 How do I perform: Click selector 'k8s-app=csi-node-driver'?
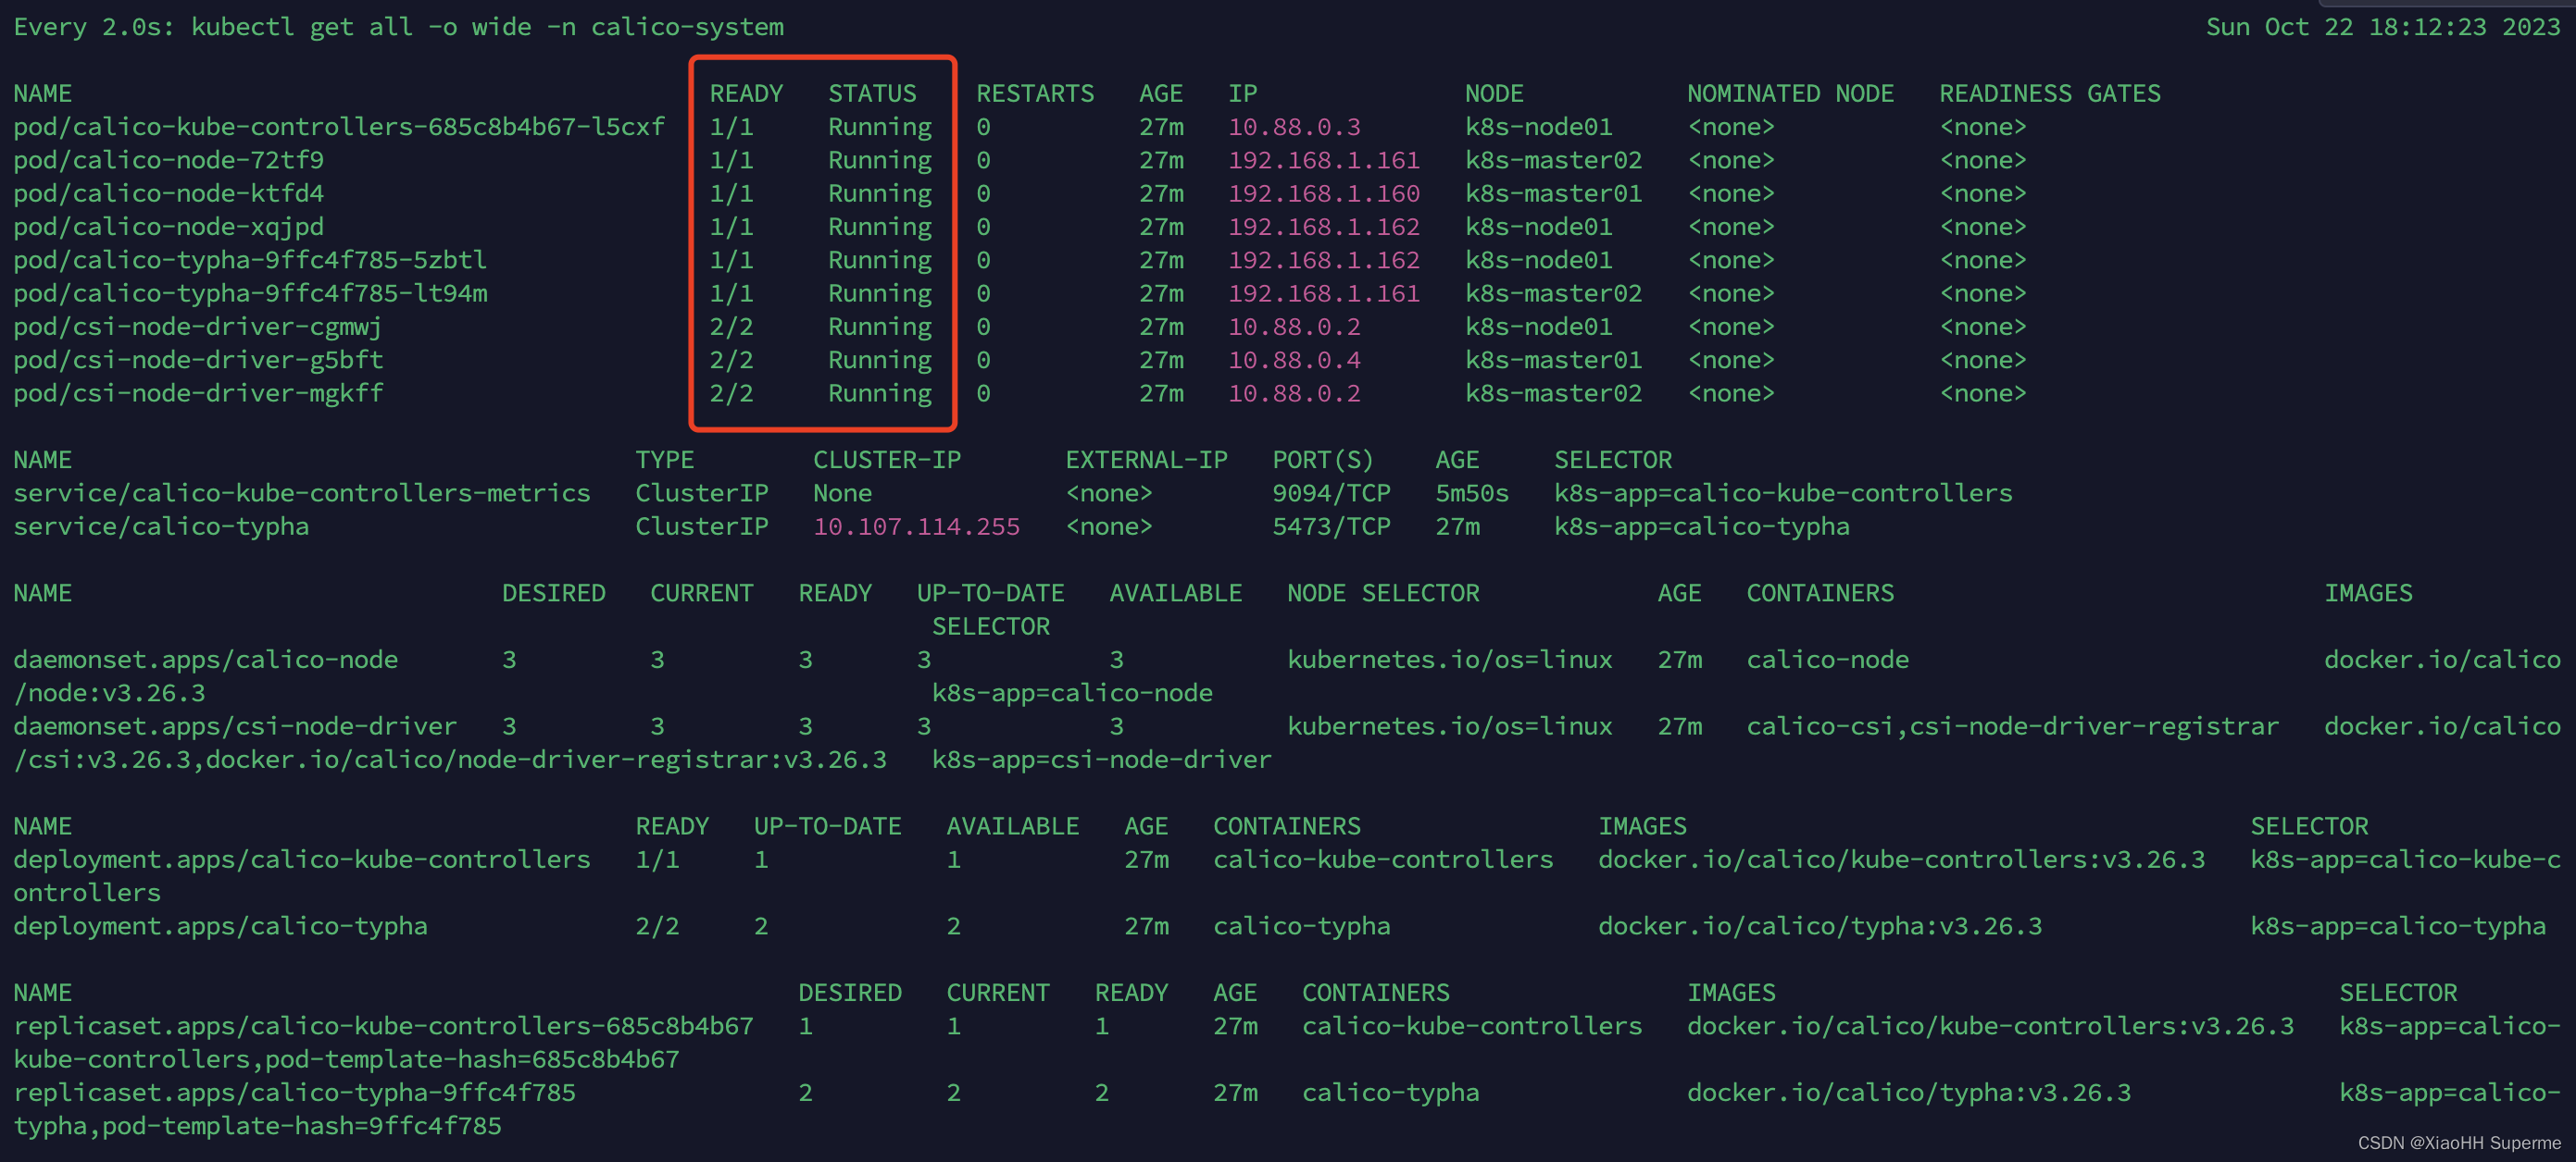1101,760
